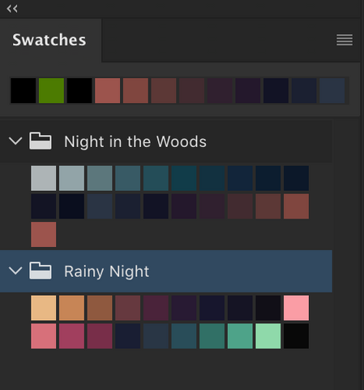Select the lightest gray Night in Woods swatch

click(44, 178)
